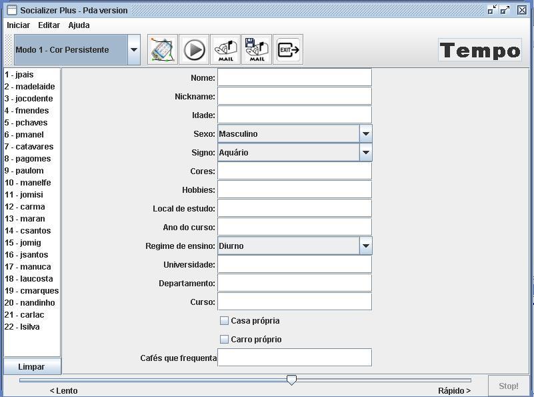Open the Iniciar menu
Image resolution: width=534 pixels, height=397 pixels.
point(19,25)
